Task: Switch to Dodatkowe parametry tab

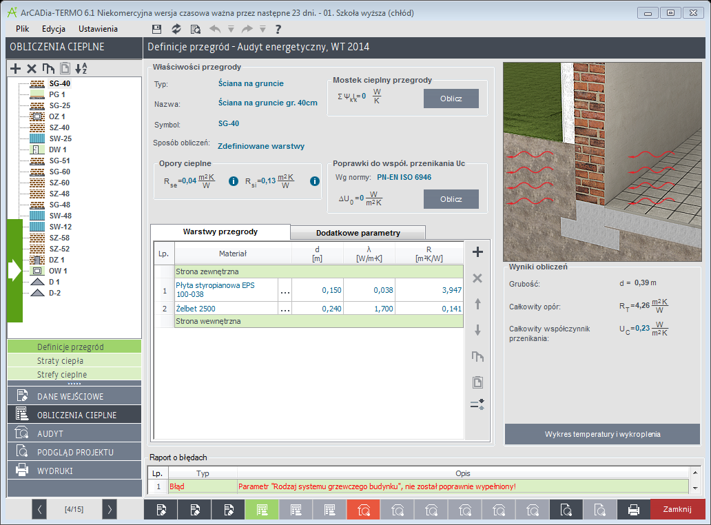Action: [358, 233]
